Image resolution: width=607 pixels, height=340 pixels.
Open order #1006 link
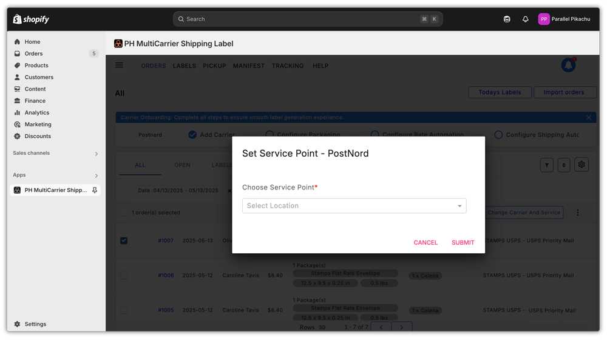click(166, 275)
